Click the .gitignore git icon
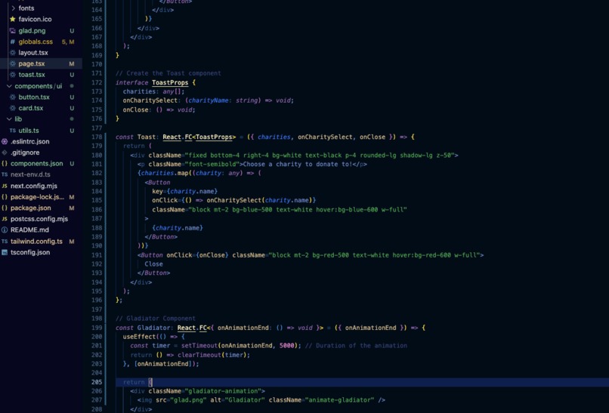Screen dimensions: 609x413 click(5, 153)
